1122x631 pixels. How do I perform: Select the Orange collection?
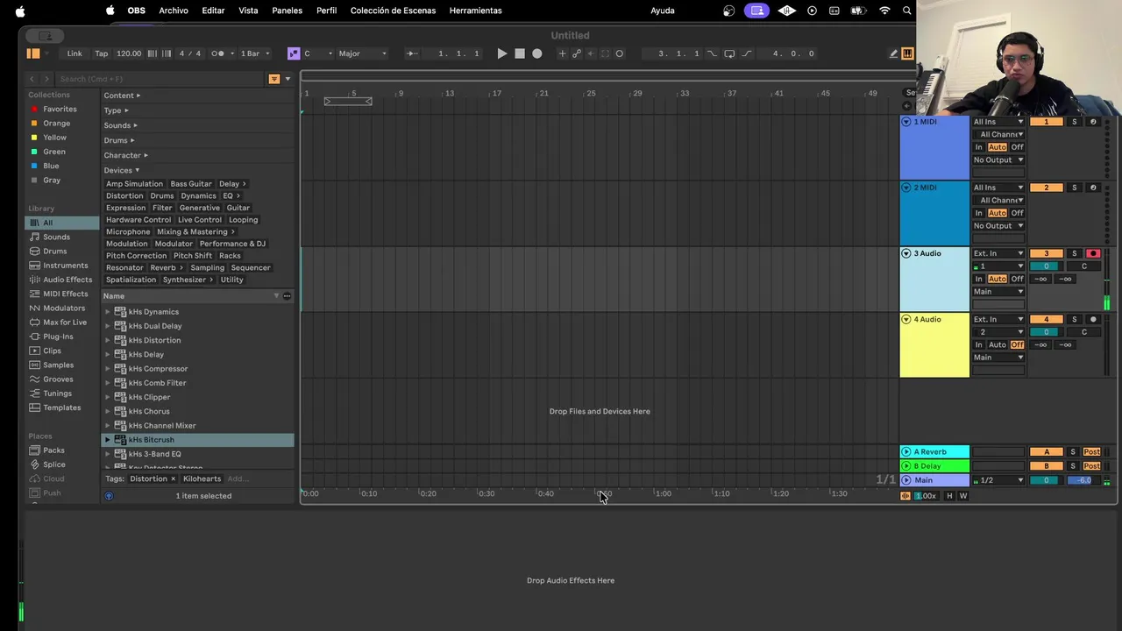coord(56,124)
